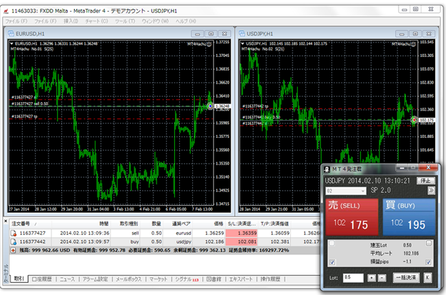This screenshot has width=446, height=295.
Task: Open the 挿入(I) menu
Action: point(71,21)
